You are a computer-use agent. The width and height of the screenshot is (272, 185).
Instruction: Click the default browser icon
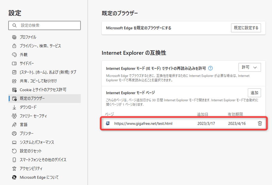[x=14, y=99]
